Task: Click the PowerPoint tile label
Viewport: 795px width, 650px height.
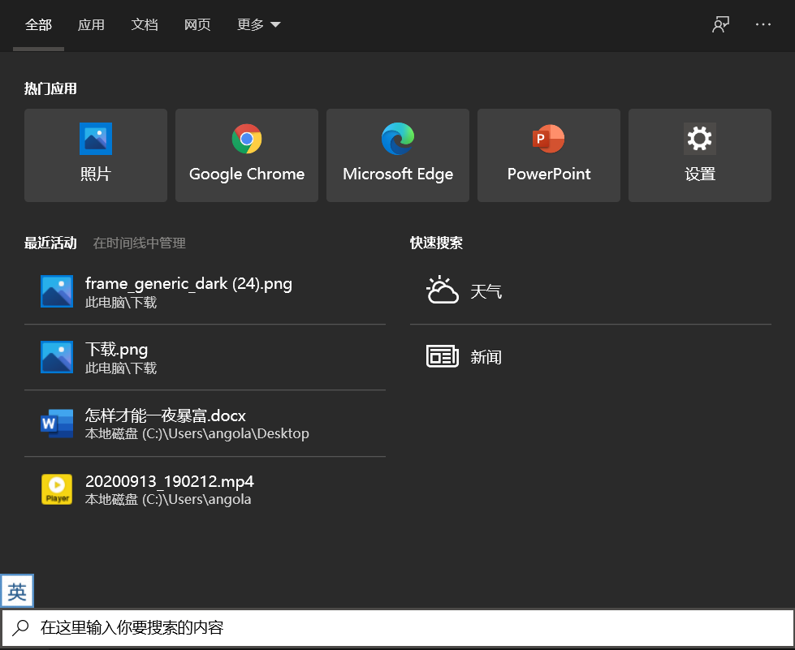Action: click(x=549, y=174)
